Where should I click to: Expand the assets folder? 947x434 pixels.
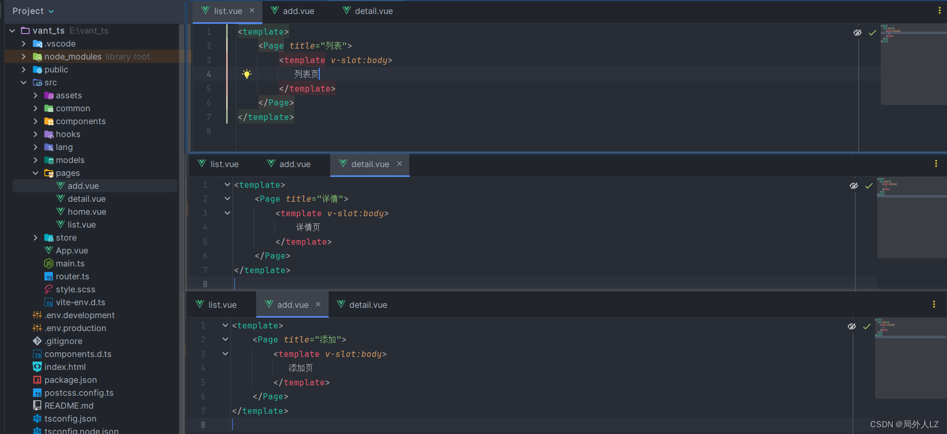click(x=35, y=95)
